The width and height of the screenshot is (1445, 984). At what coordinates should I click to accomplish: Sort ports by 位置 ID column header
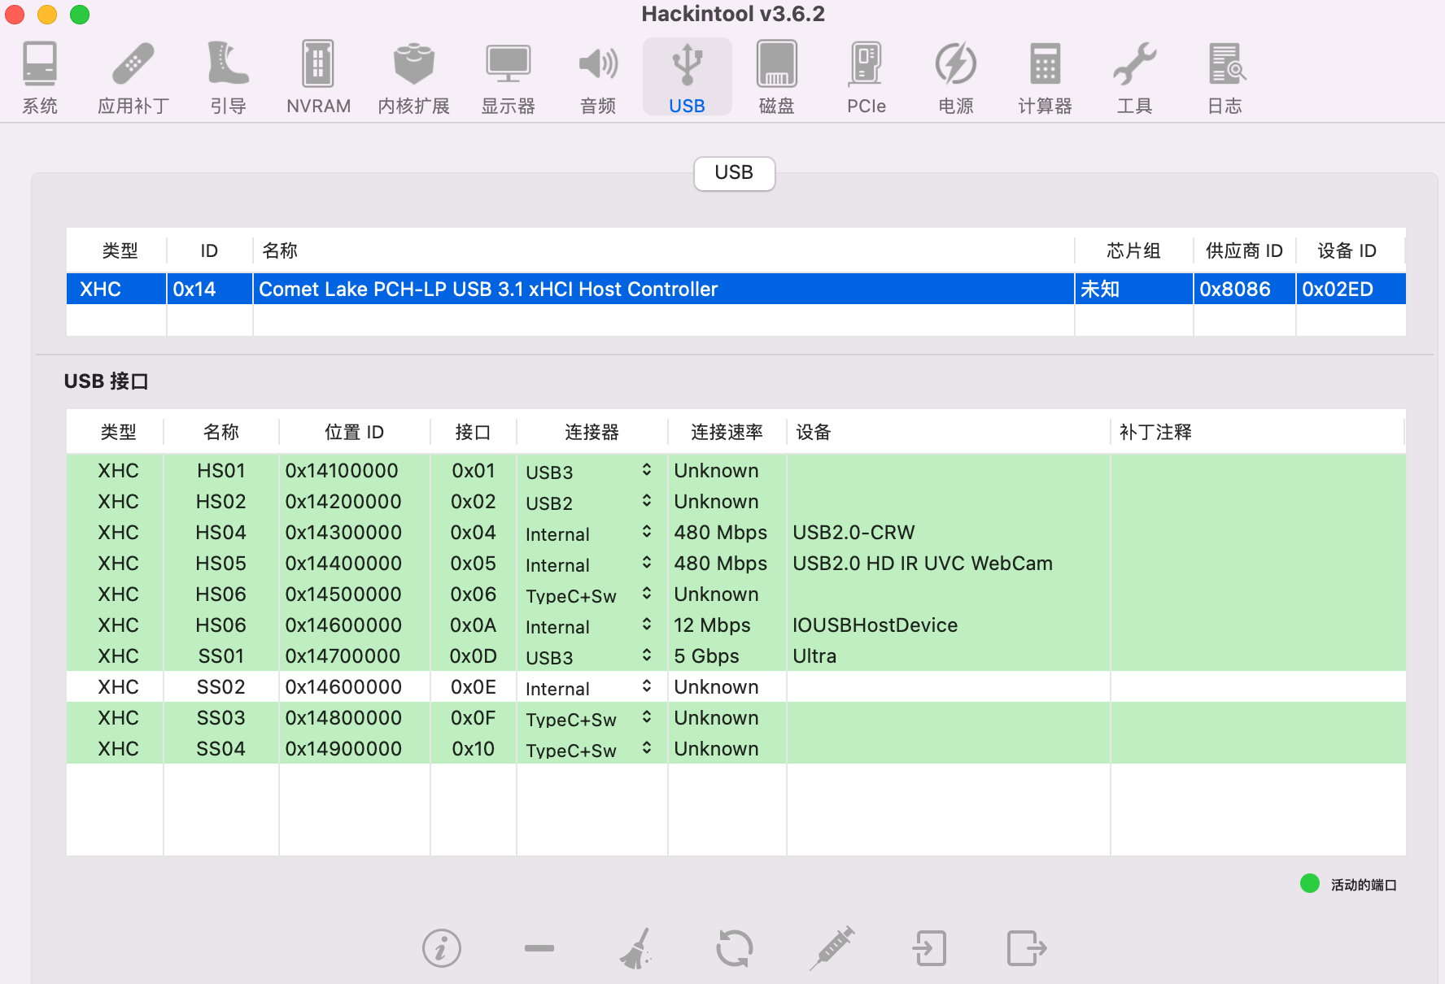pyautogui.click(x=354, y=432)
